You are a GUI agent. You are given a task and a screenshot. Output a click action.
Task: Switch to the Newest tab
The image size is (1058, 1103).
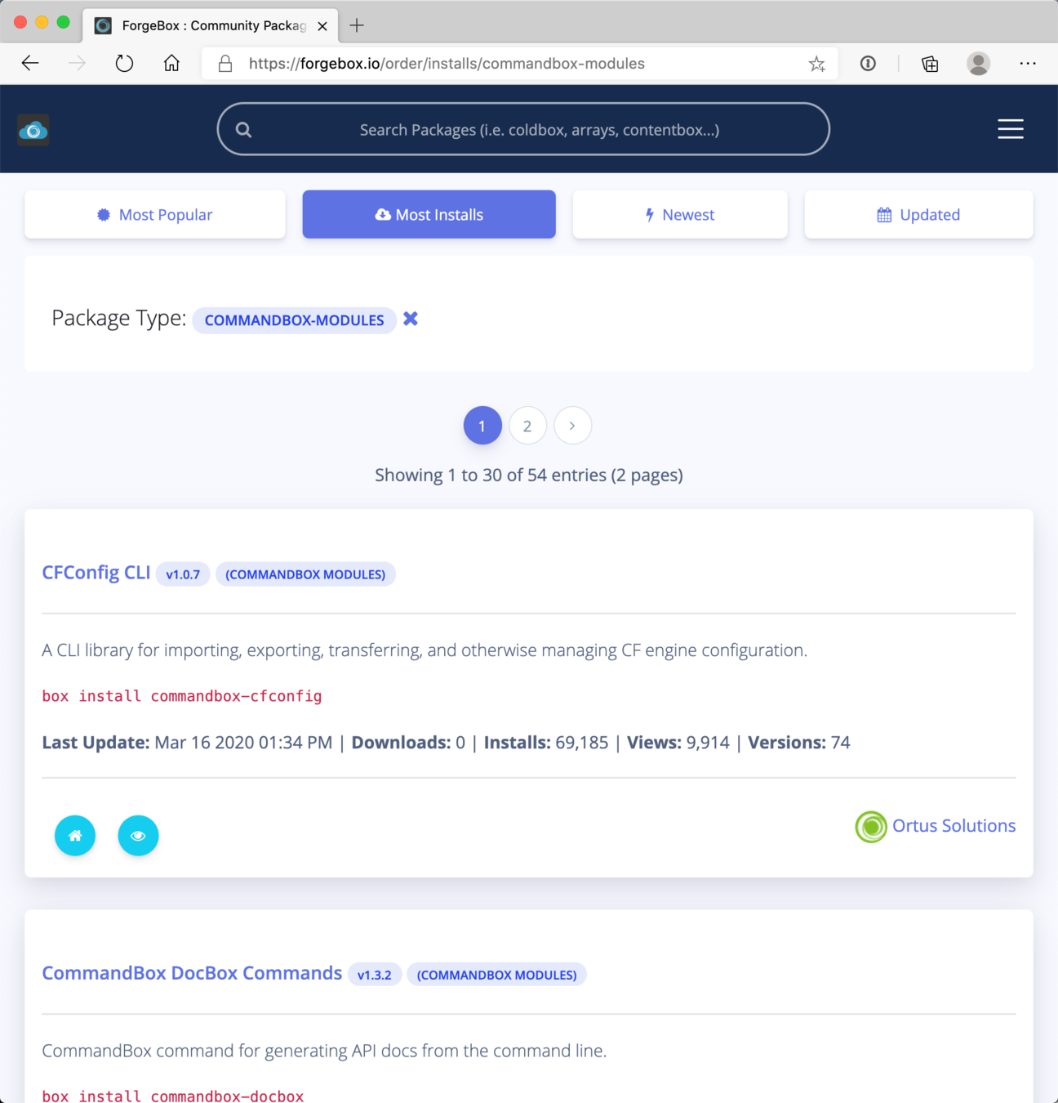(680, 215)
